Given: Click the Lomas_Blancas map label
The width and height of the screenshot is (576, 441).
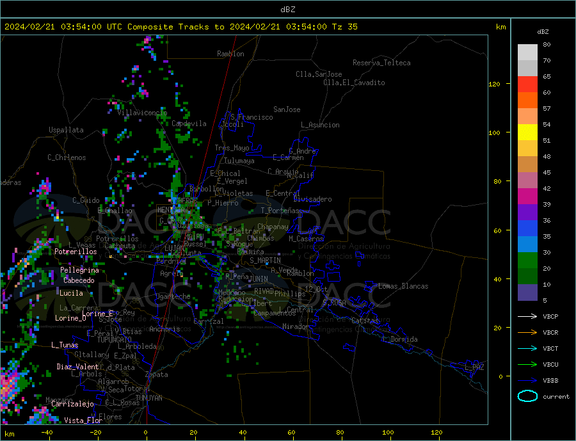Looking at the screenshot, I should (403, 286).
